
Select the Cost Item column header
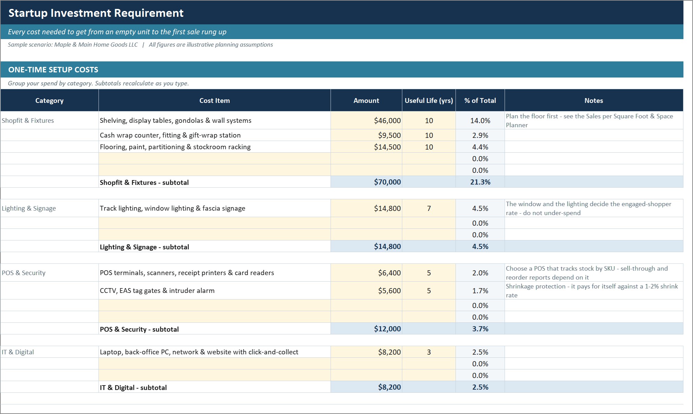pos(215,100)
